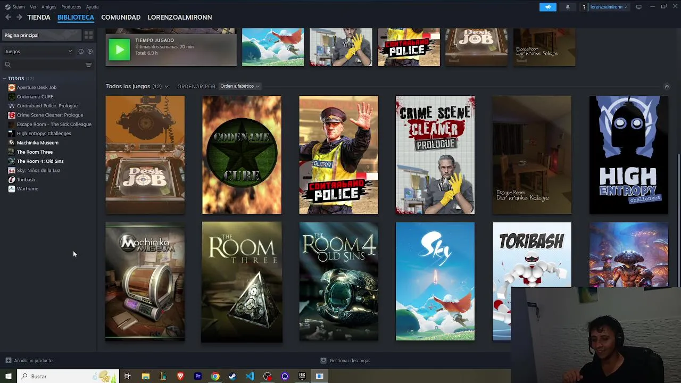Open Visual Studio Code from taskbar
This screenshot has height=383, width=681.
250,376
